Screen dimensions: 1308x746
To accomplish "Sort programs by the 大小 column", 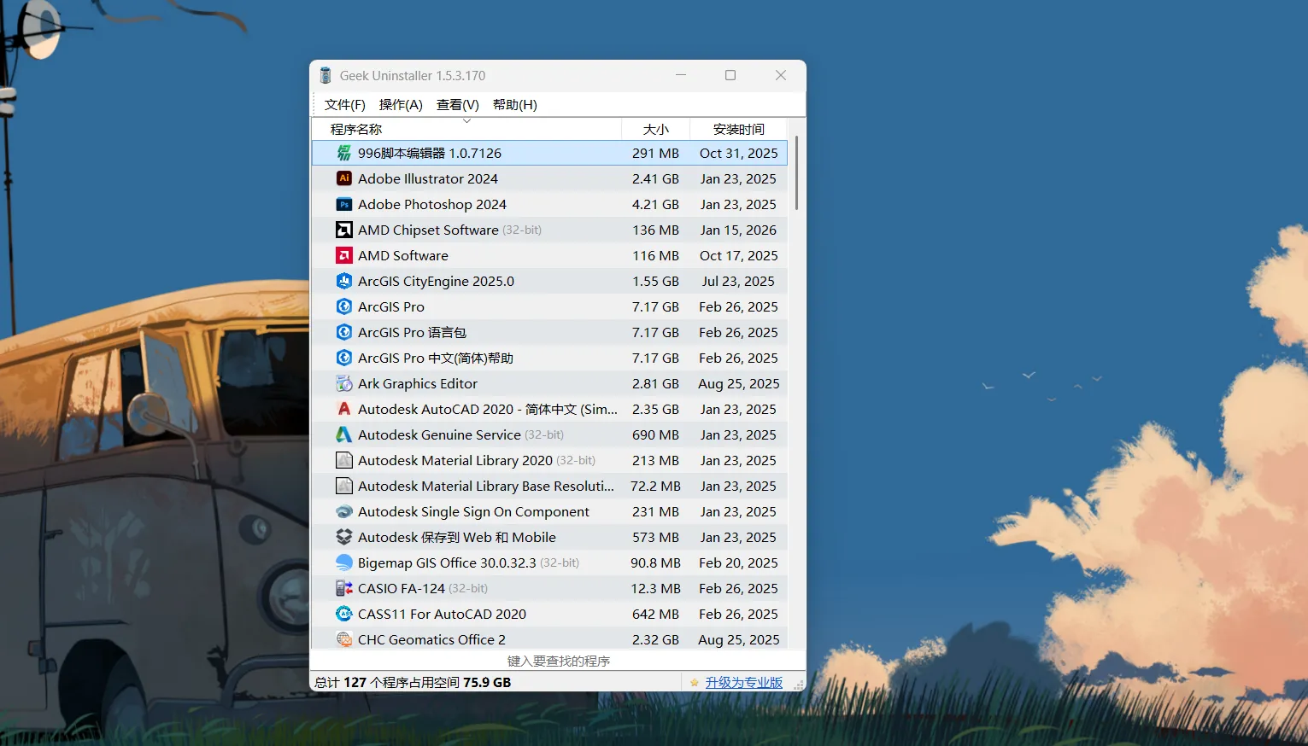I will (654, 129).
